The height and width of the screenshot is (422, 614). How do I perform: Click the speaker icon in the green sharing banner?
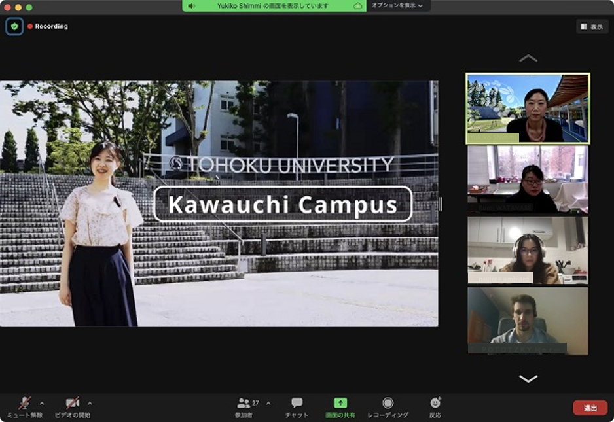pos(192,6)
